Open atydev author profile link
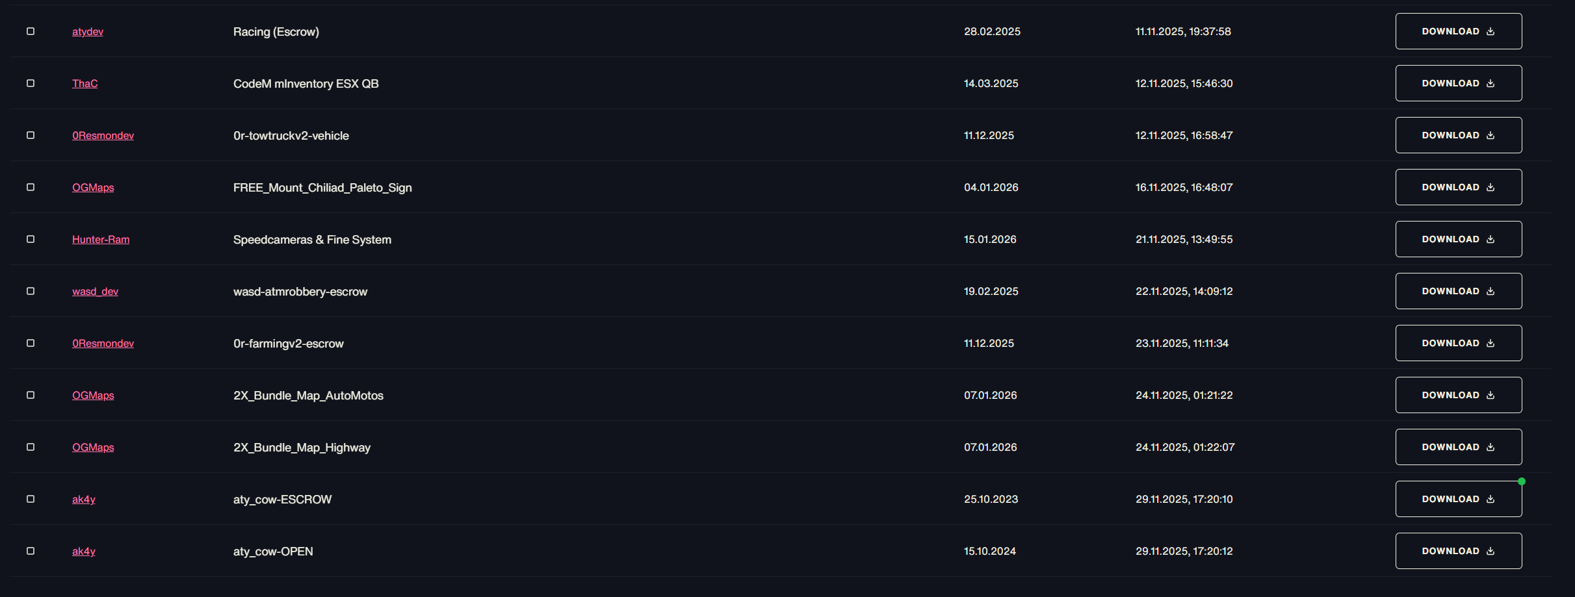Image resolution: width=1575 pixels, height=597 pixels. [88, 31]
